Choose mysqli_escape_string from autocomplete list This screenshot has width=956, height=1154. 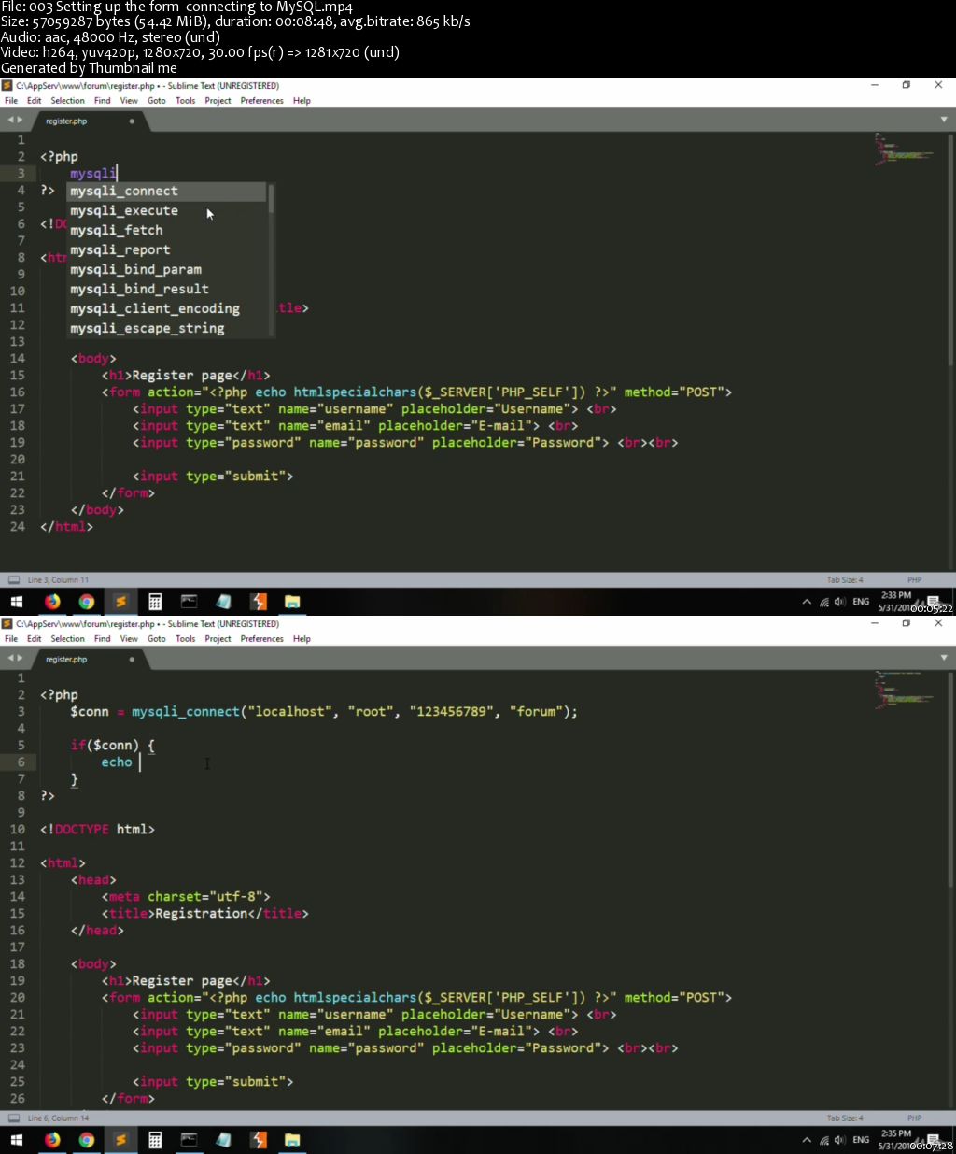167,329
